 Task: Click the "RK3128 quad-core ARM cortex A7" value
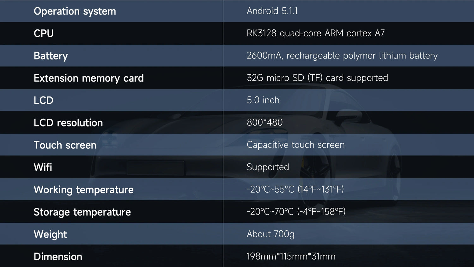click(x=315, y=33)
